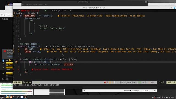Image resolution: width=176 pixels, height=99 pixels.
Task: Open Edit menu in the terminal window
Action: pyautogui.click(x=27, y=5)
